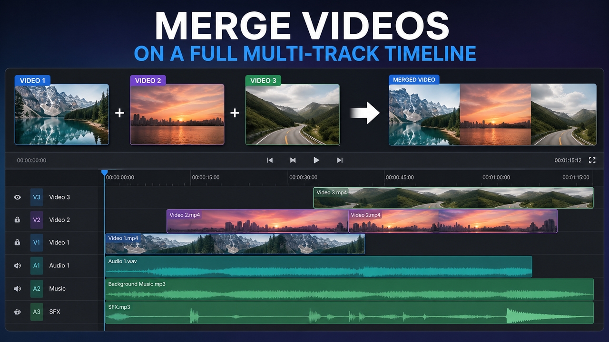609x342 pixels.
Task: Select the Video 2 sunset thumbnail
Action: tap(177, 114)
